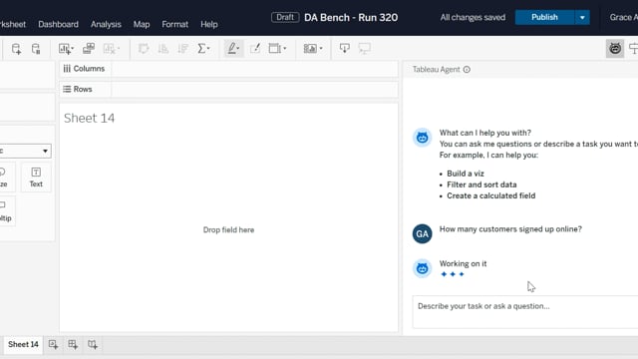Click the Sheet 14 title text

click(x=89, y=118)
